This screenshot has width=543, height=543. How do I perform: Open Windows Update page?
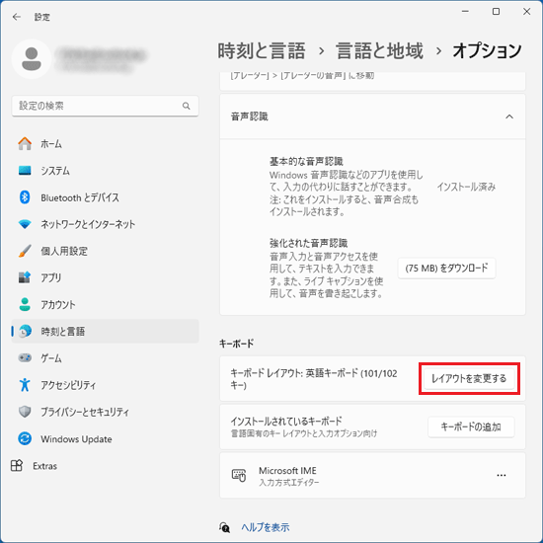point(105,438)
